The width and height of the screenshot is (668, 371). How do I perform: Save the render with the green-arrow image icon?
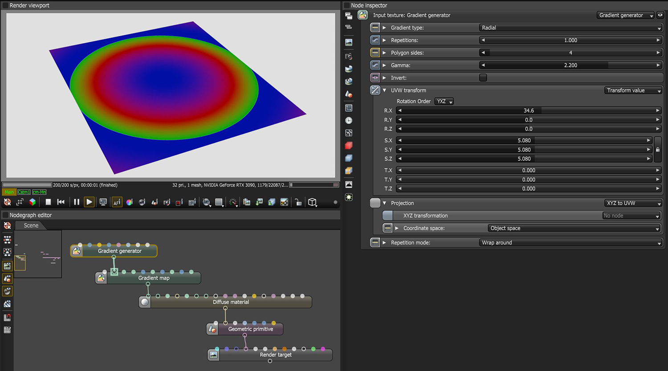pyautogui.click(x=259, y=202)
